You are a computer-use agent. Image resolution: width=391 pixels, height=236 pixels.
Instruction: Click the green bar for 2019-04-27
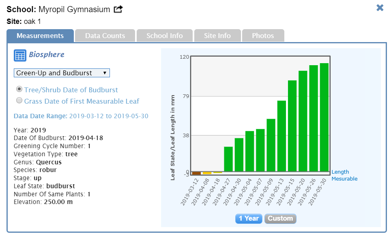click(x=228, y=159)
